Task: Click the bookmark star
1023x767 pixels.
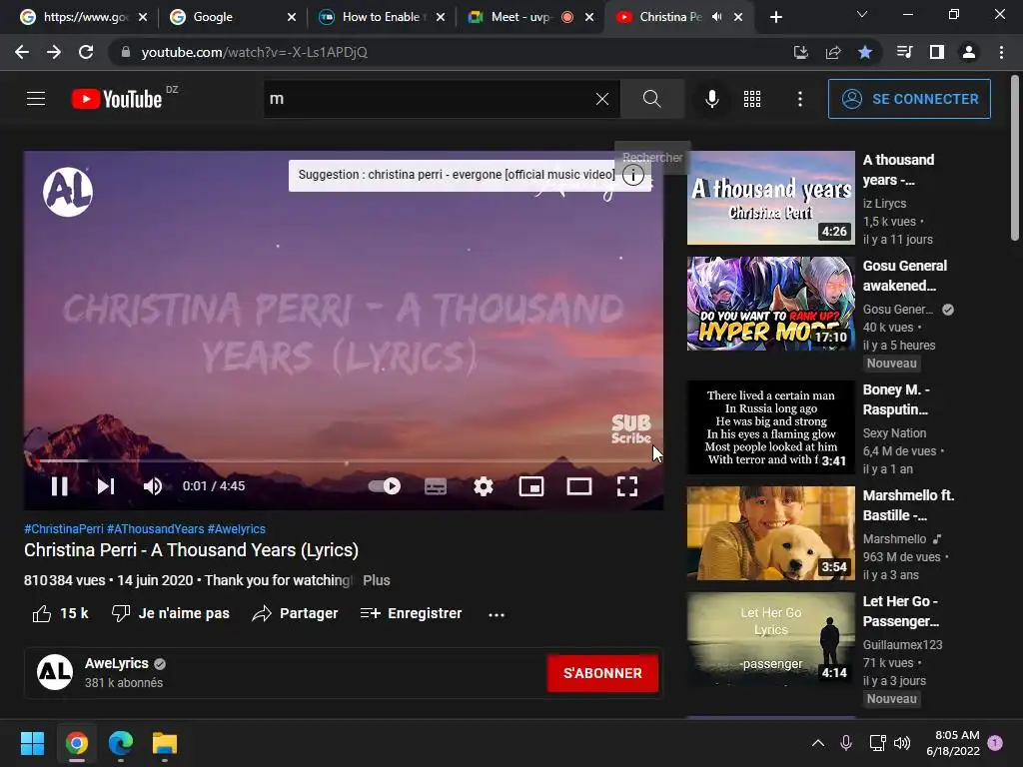Action: click(x=865, y=52)
